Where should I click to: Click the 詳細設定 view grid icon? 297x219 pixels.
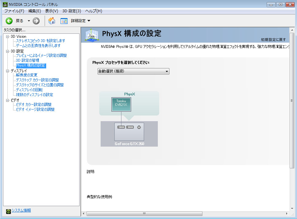coord(64,21)
